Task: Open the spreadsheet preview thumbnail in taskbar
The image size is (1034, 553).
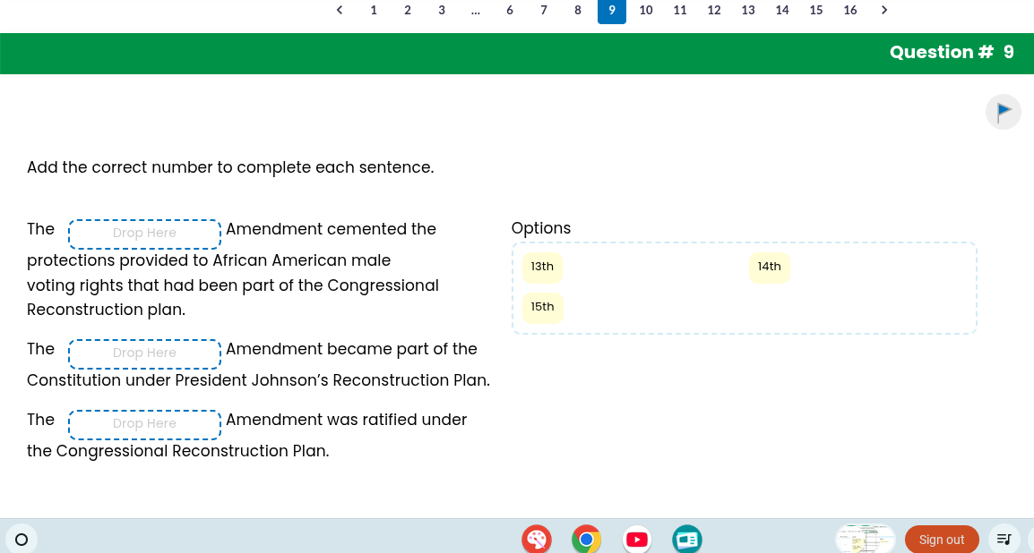Action: 865,539
